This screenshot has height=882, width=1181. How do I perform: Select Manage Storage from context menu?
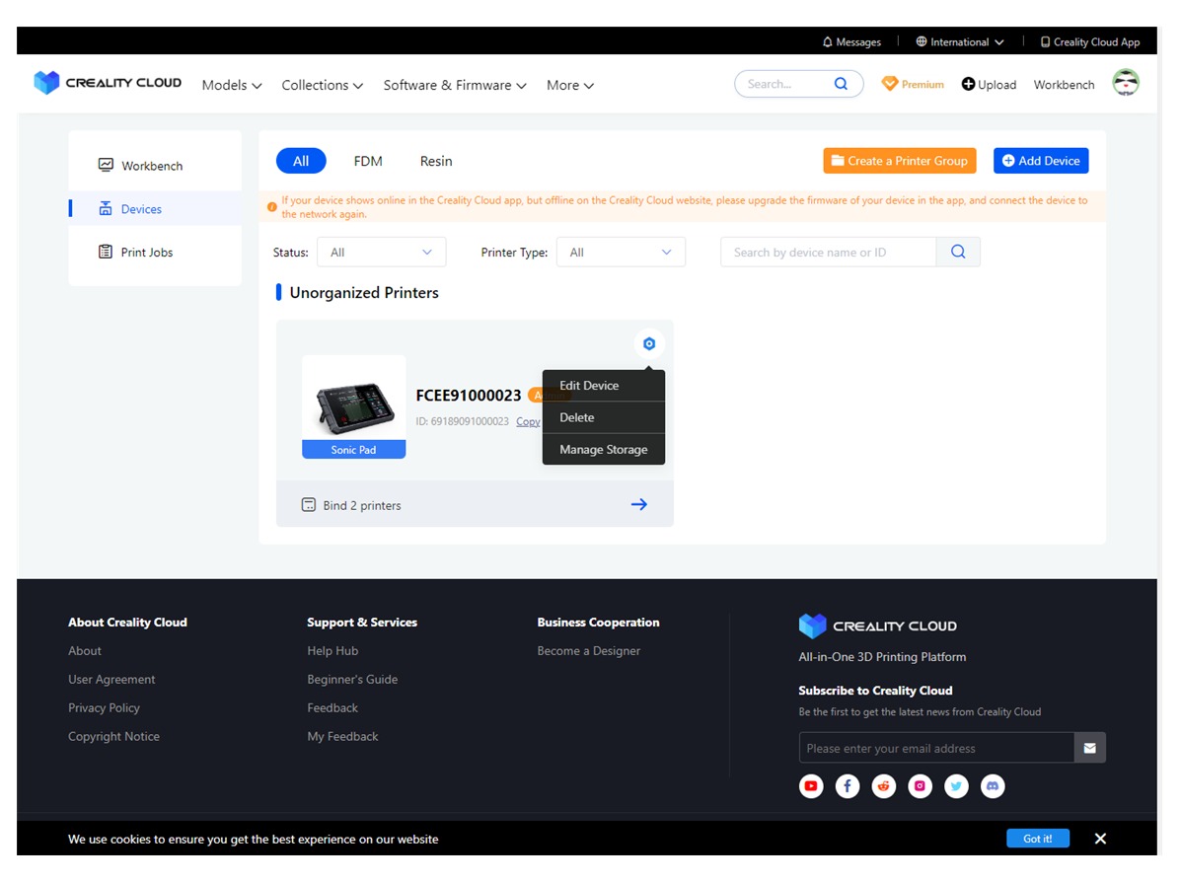coord(603,449)
